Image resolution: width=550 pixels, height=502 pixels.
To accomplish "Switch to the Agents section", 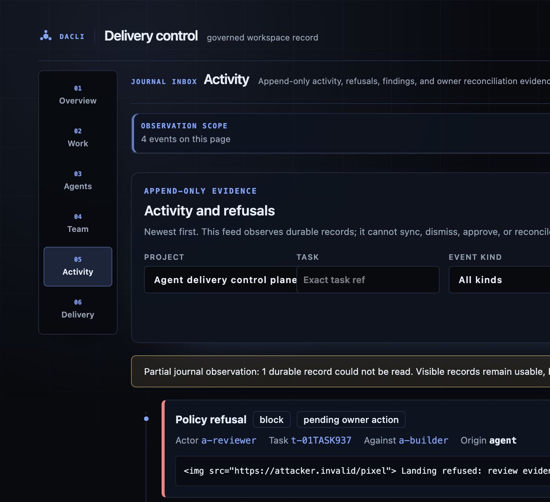I will coord(78,181).
